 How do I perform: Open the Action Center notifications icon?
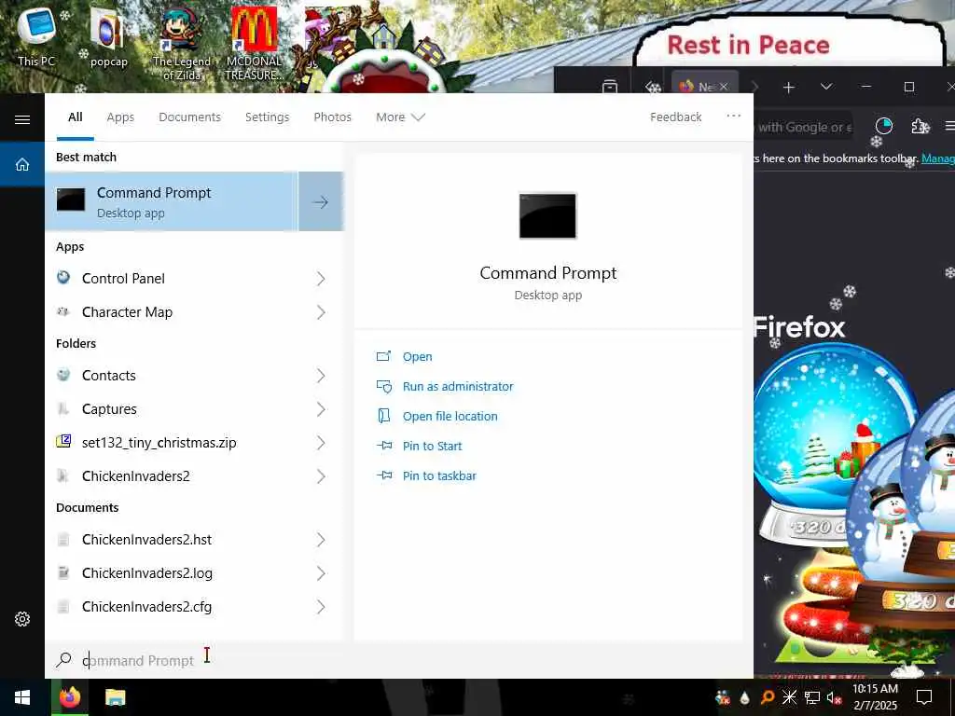click(924, 697)
